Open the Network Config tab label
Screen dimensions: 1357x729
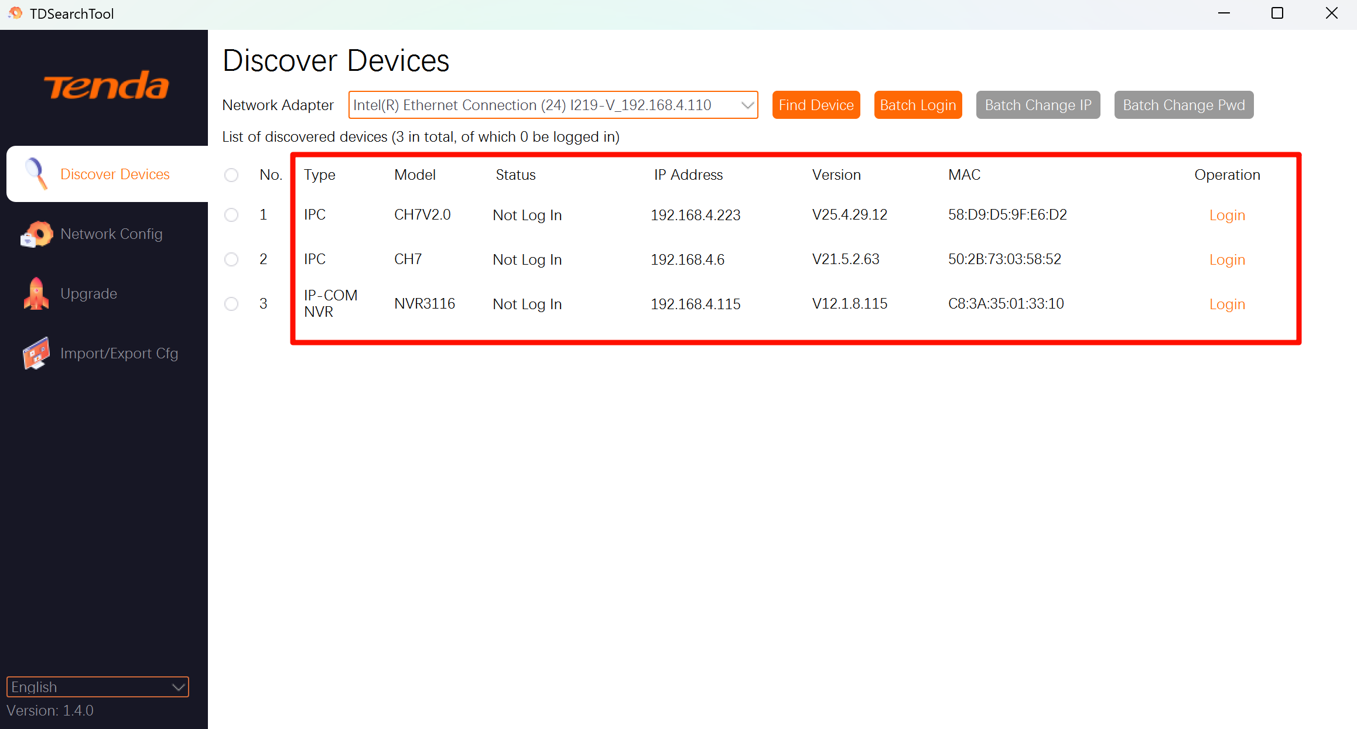click(x=111, y=234)
